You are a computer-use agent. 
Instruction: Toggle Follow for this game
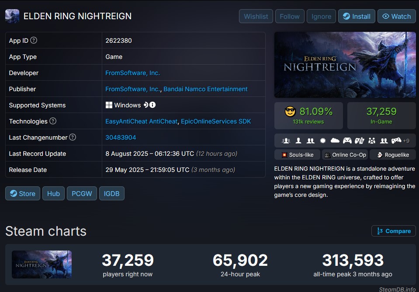tap(290, 16)
